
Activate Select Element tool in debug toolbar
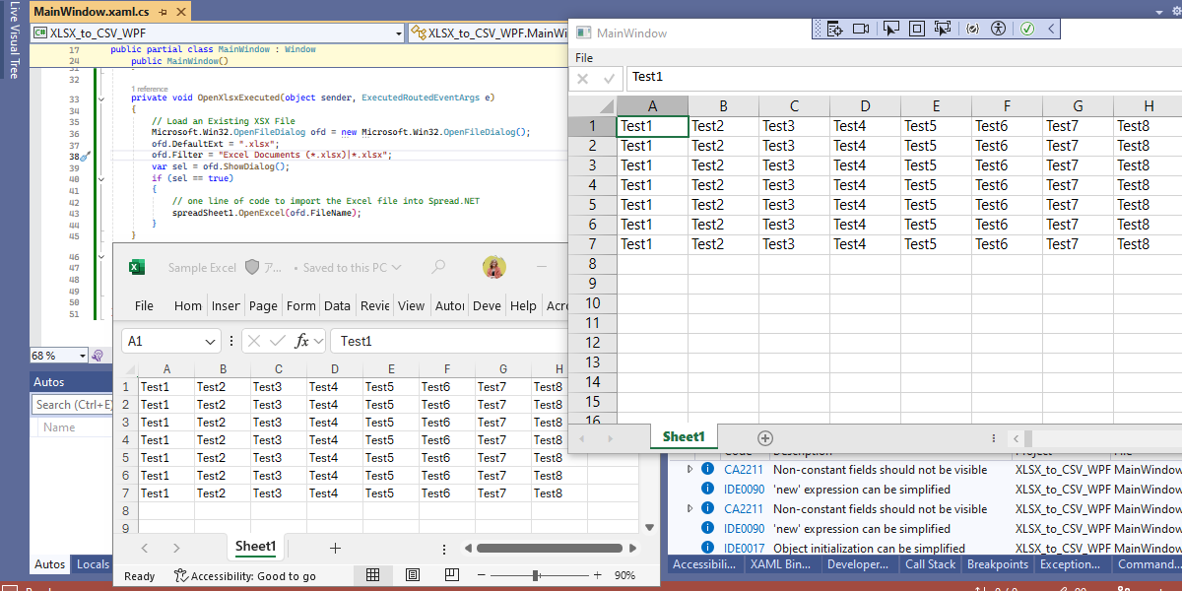pos(890,29)
